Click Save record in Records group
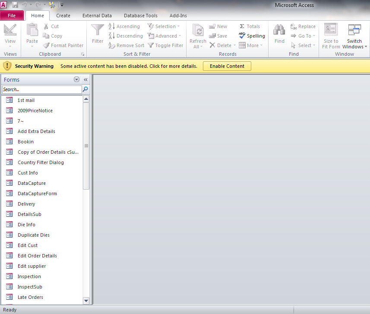Viewport: 370px width, 314px height. pos(218,36)
